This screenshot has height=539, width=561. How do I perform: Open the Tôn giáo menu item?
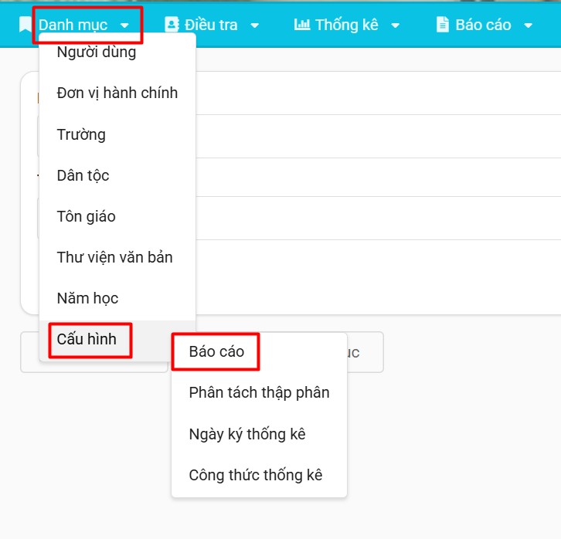pyautogui.click(x=86, y=216)
